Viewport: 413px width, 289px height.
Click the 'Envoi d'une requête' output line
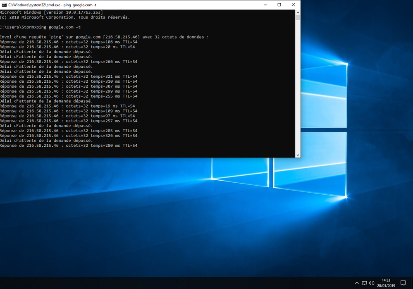(x=103, y=37)
